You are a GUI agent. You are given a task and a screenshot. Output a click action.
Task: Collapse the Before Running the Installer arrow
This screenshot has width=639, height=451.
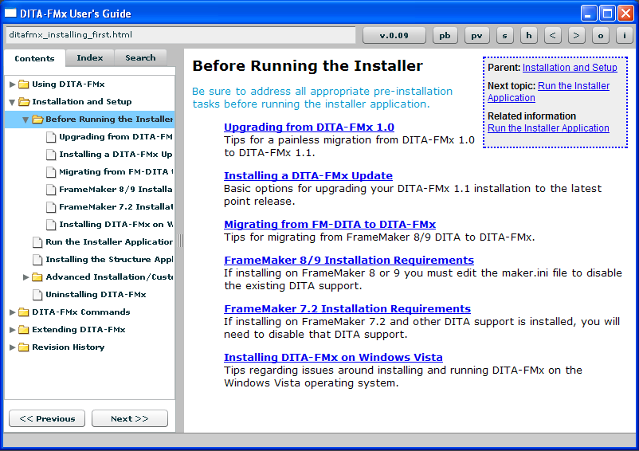pyautogui.click(x=25, y=120)
